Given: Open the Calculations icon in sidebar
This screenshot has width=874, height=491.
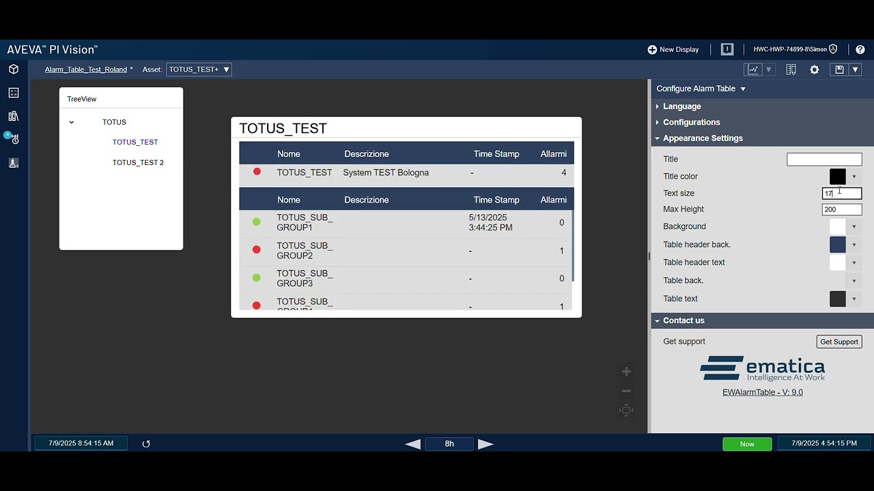Looking at the screenshot, I should pos(14,93).
